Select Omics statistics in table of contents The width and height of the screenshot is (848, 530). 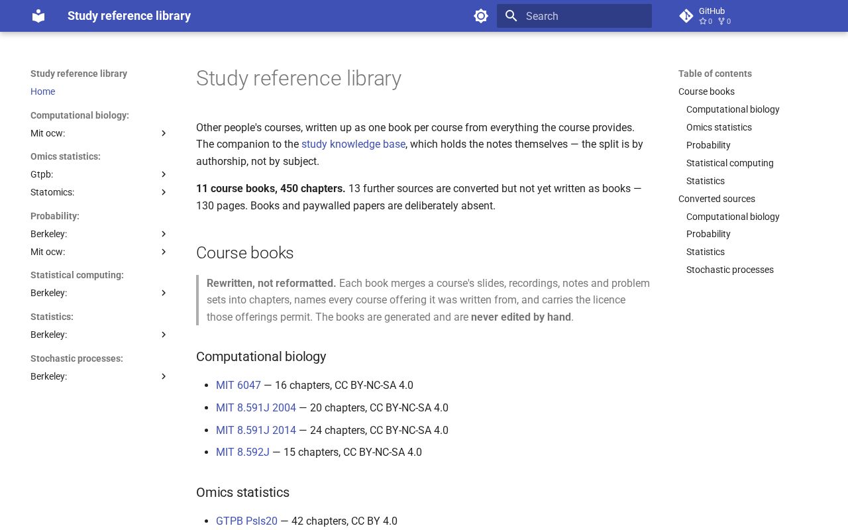click(x=719, y=127)
